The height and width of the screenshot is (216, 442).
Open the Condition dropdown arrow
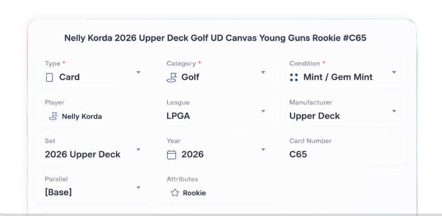pyautogui.click(x=394, y=72)
